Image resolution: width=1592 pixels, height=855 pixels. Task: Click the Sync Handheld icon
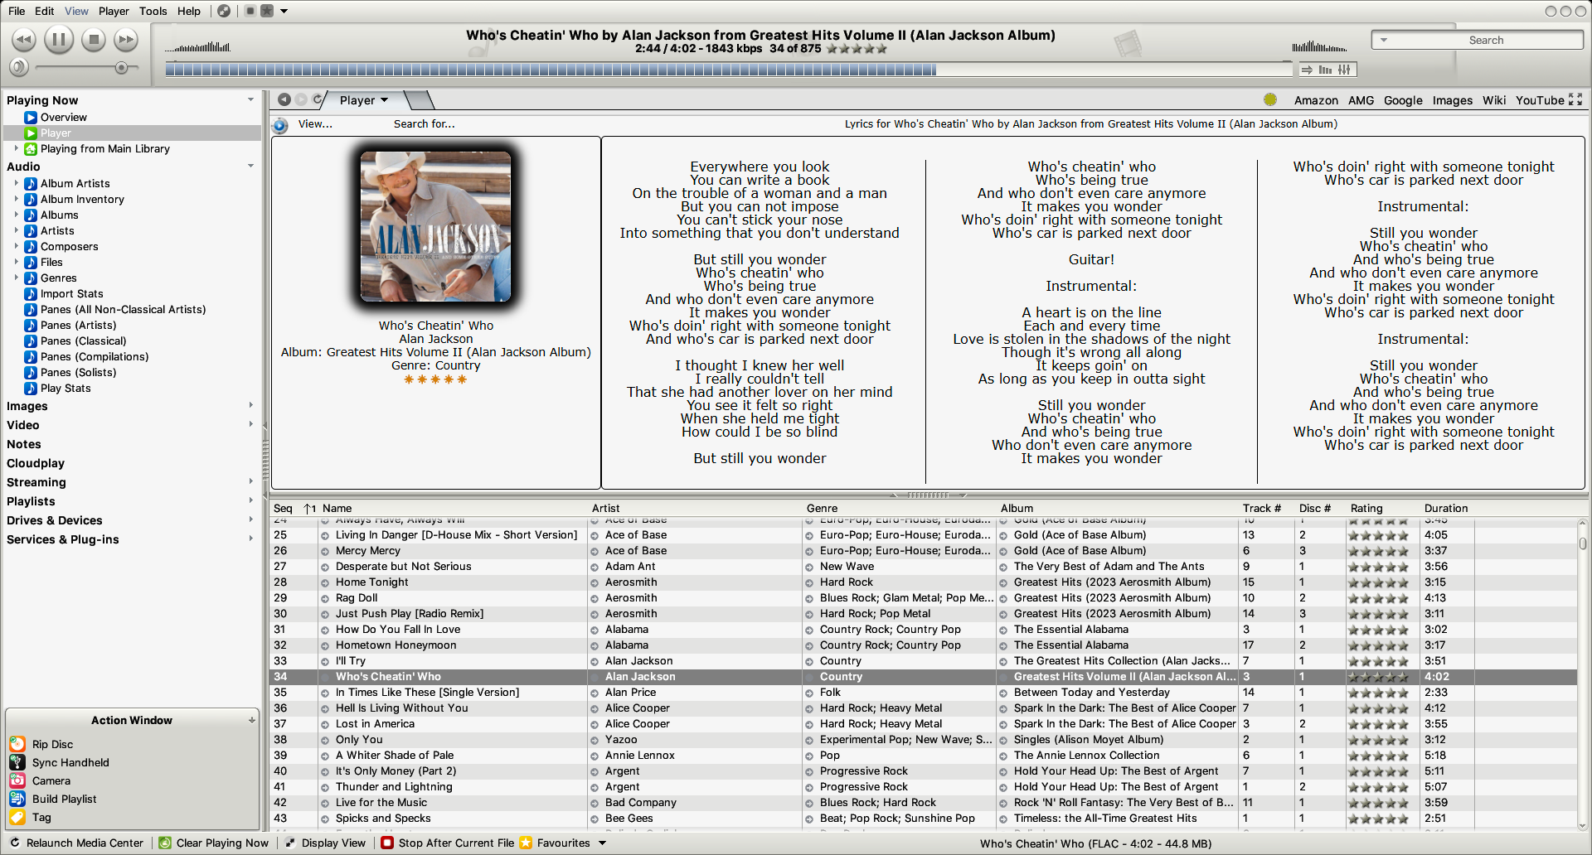click(x=17, y=762)
